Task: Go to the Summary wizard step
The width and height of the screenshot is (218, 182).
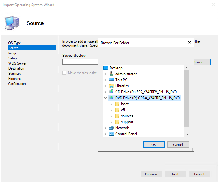Action: click(15, 74)
